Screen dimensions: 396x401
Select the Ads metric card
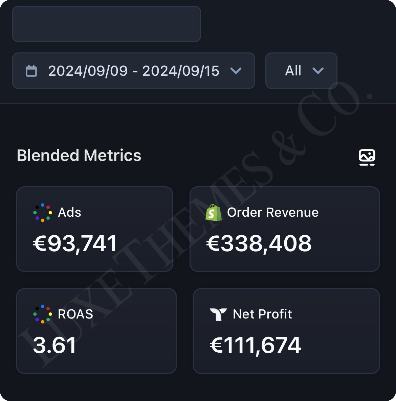(x=95, y=229)
